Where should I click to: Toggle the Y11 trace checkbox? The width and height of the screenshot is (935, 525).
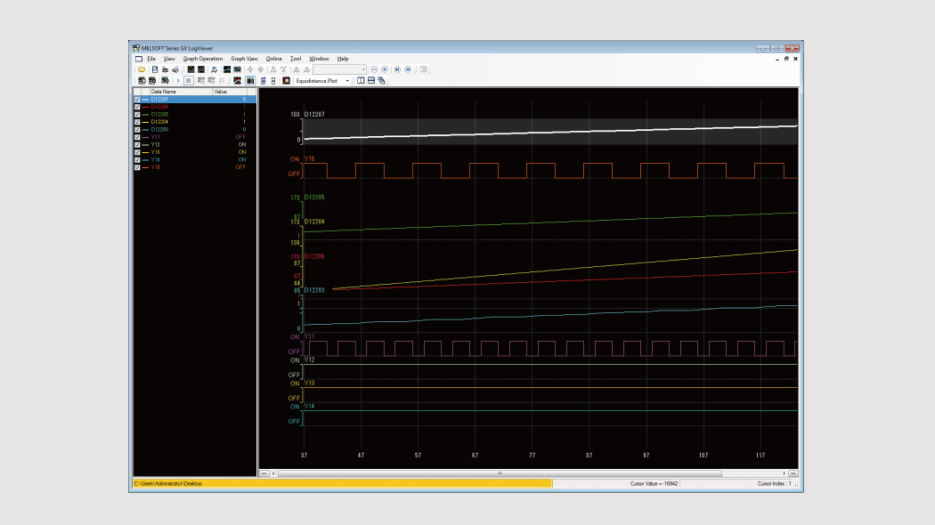[x=137, y=137]
